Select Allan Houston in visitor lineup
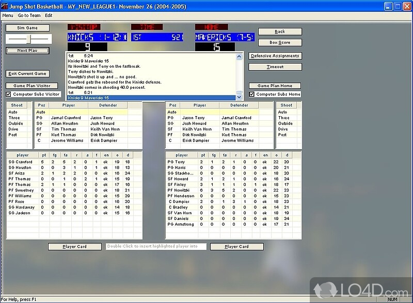The image size is (413, 303). click(65, 123)
